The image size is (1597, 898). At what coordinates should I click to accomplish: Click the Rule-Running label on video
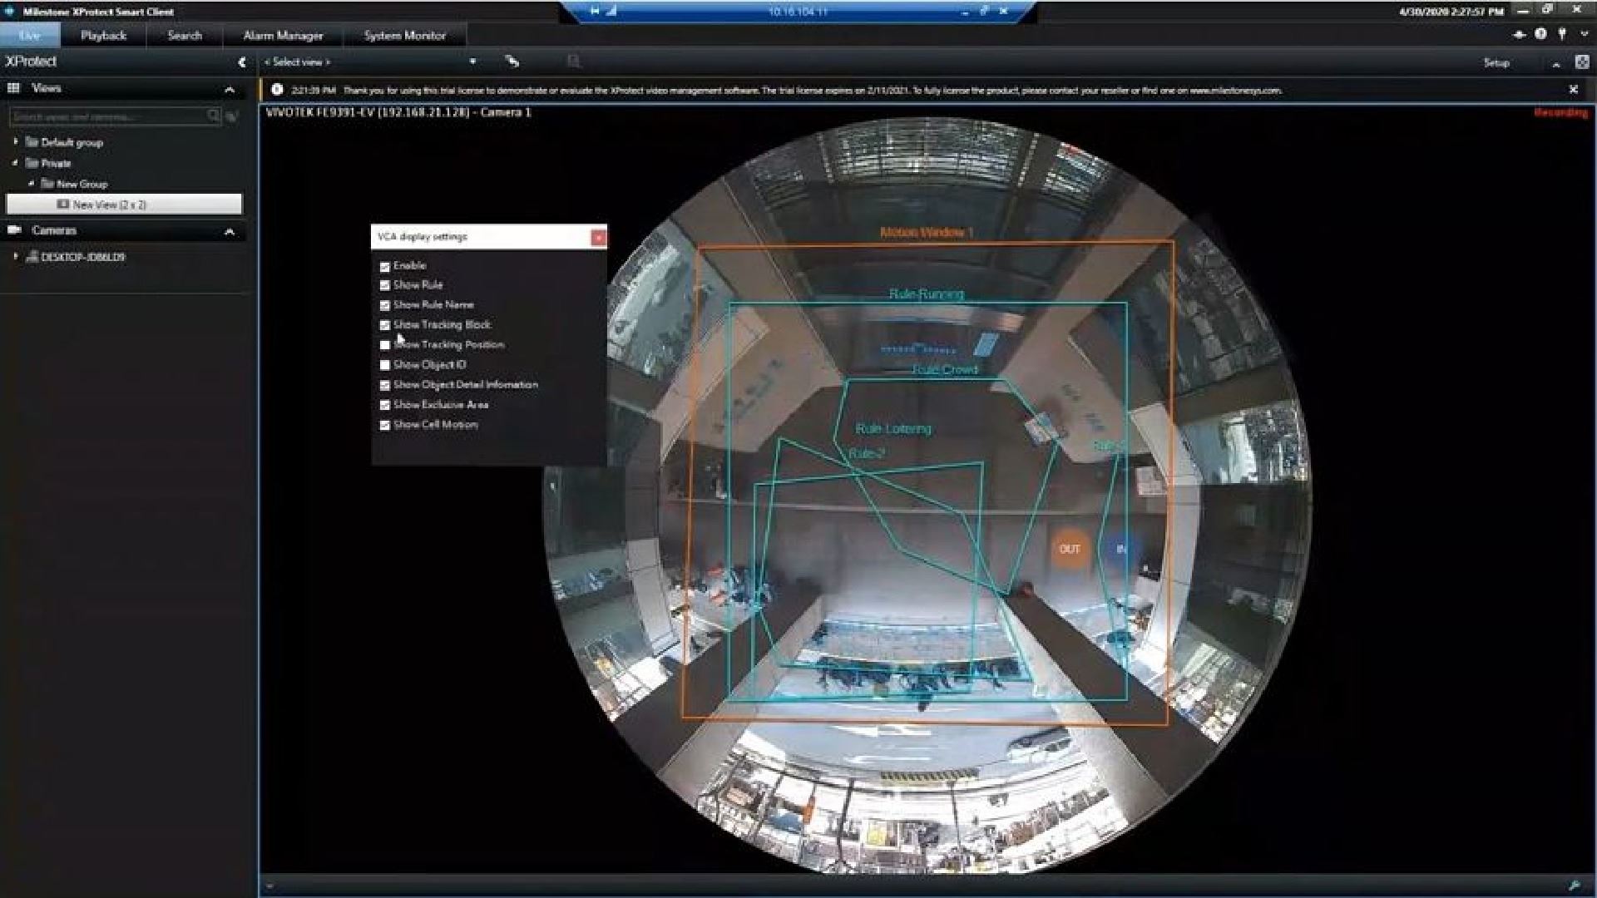coord(927,294)
